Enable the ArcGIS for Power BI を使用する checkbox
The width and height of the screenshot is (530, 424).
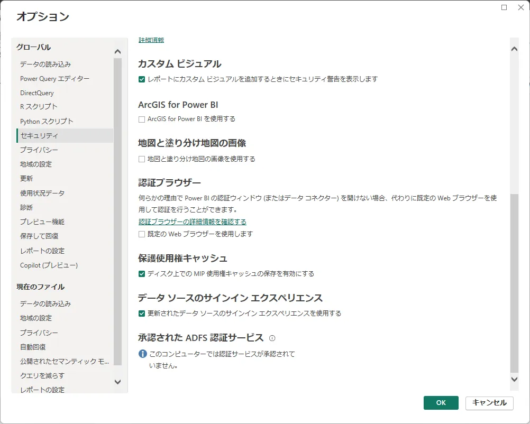pos(142,119)
